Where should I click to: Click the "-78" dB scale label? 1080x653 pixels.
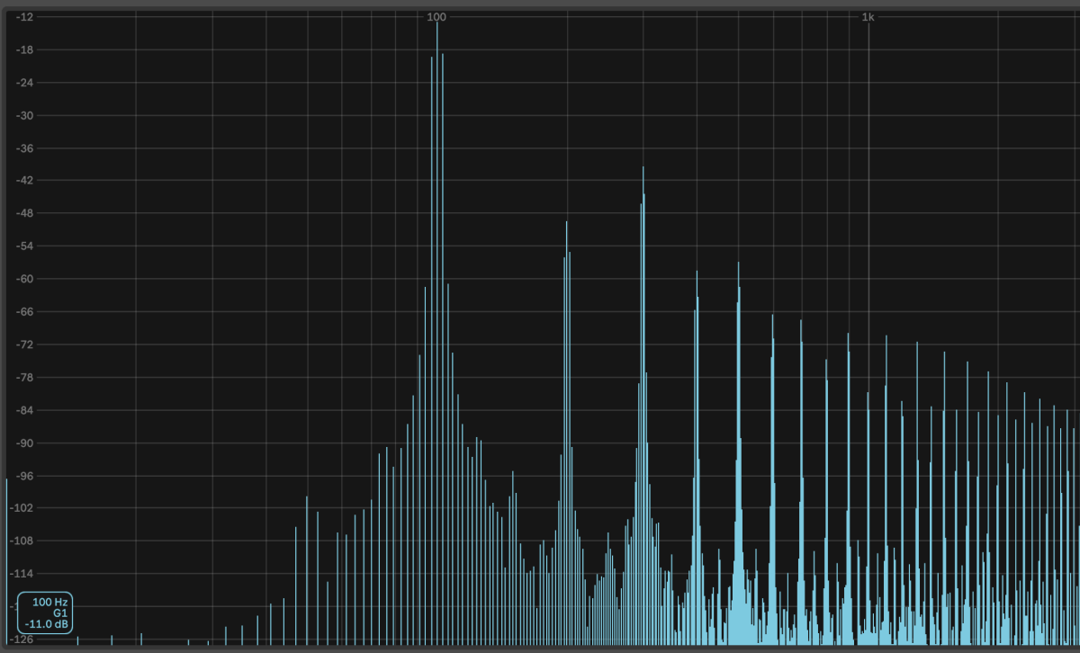coord(25,377)
